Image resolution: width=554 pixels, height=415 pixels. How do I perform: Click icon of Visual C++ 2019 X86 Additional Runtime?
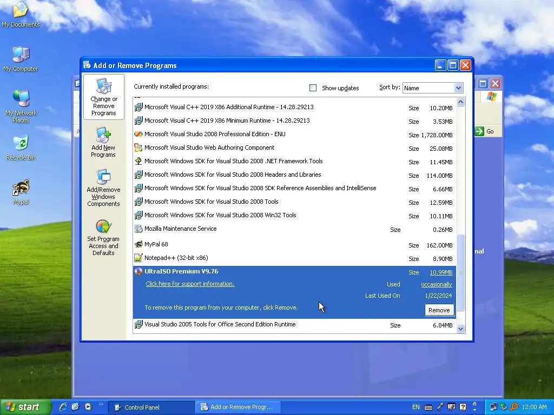click(138, 107)
